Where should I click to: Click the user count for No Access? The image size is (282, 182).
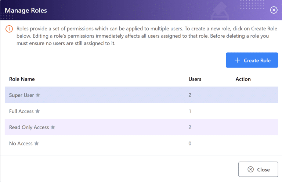[190, 144]
